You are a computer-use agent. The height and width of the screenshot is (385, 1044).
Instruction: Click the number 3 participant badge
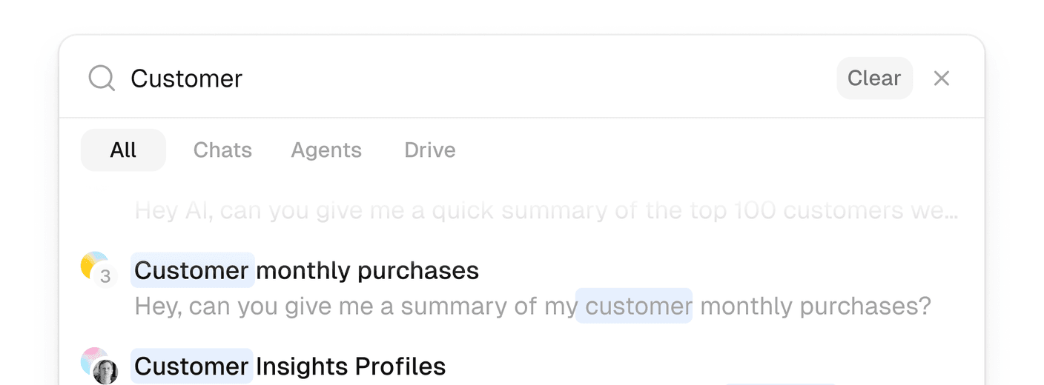105,277
